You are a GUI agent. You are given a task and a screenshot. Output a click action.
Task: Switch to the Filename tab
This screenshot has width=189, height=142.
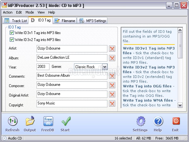pos(65,21)
